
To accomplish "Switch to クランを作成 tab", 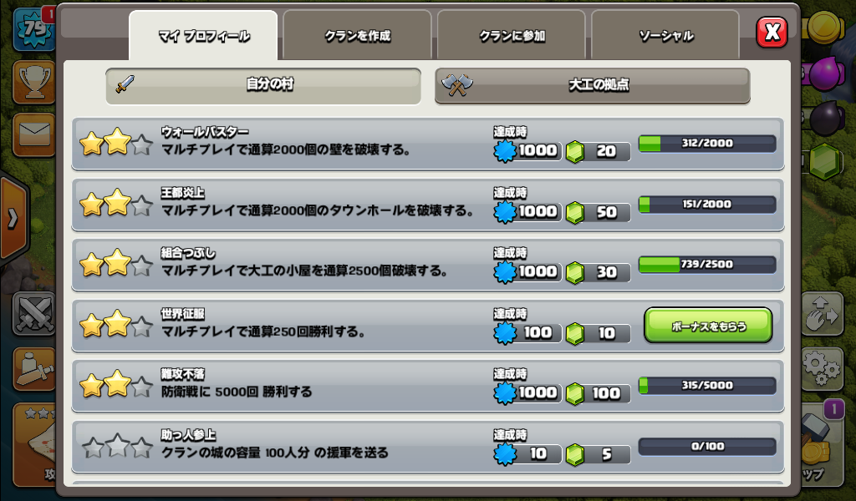I will (x=358, y=35).
